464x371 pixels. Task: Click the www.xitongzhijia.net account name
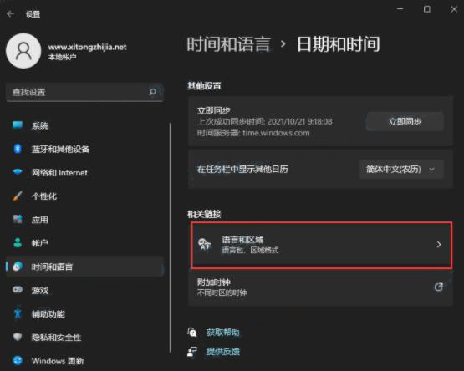coord(87,47)
